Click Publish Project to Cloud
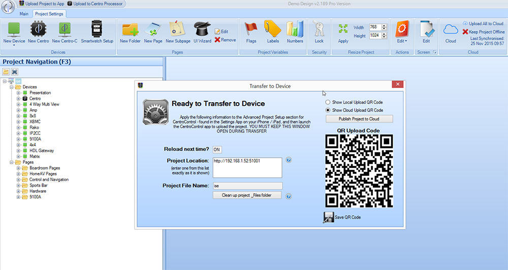 tap(359, 119)
